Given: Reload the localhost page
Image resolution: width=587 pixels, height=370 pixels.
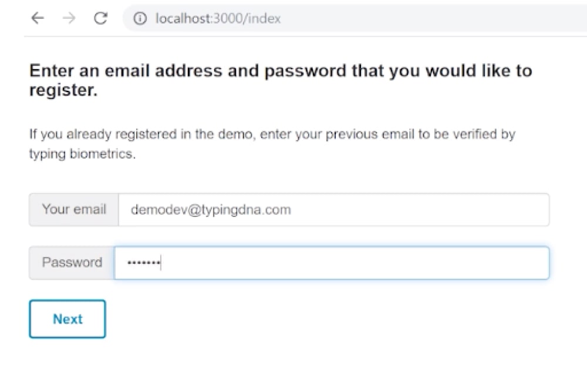Looking at the screenshot, I should (x=100, y=18).
